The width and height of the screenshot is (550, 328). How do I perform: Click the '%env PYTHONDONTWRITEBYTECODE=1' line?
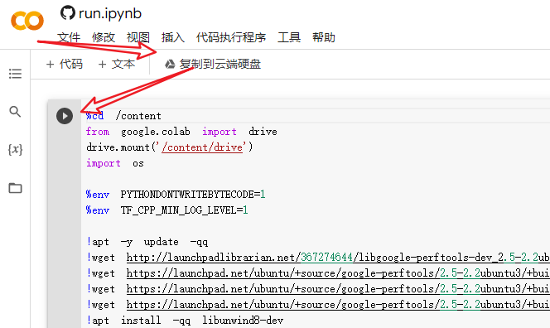(x=176, y=195)
